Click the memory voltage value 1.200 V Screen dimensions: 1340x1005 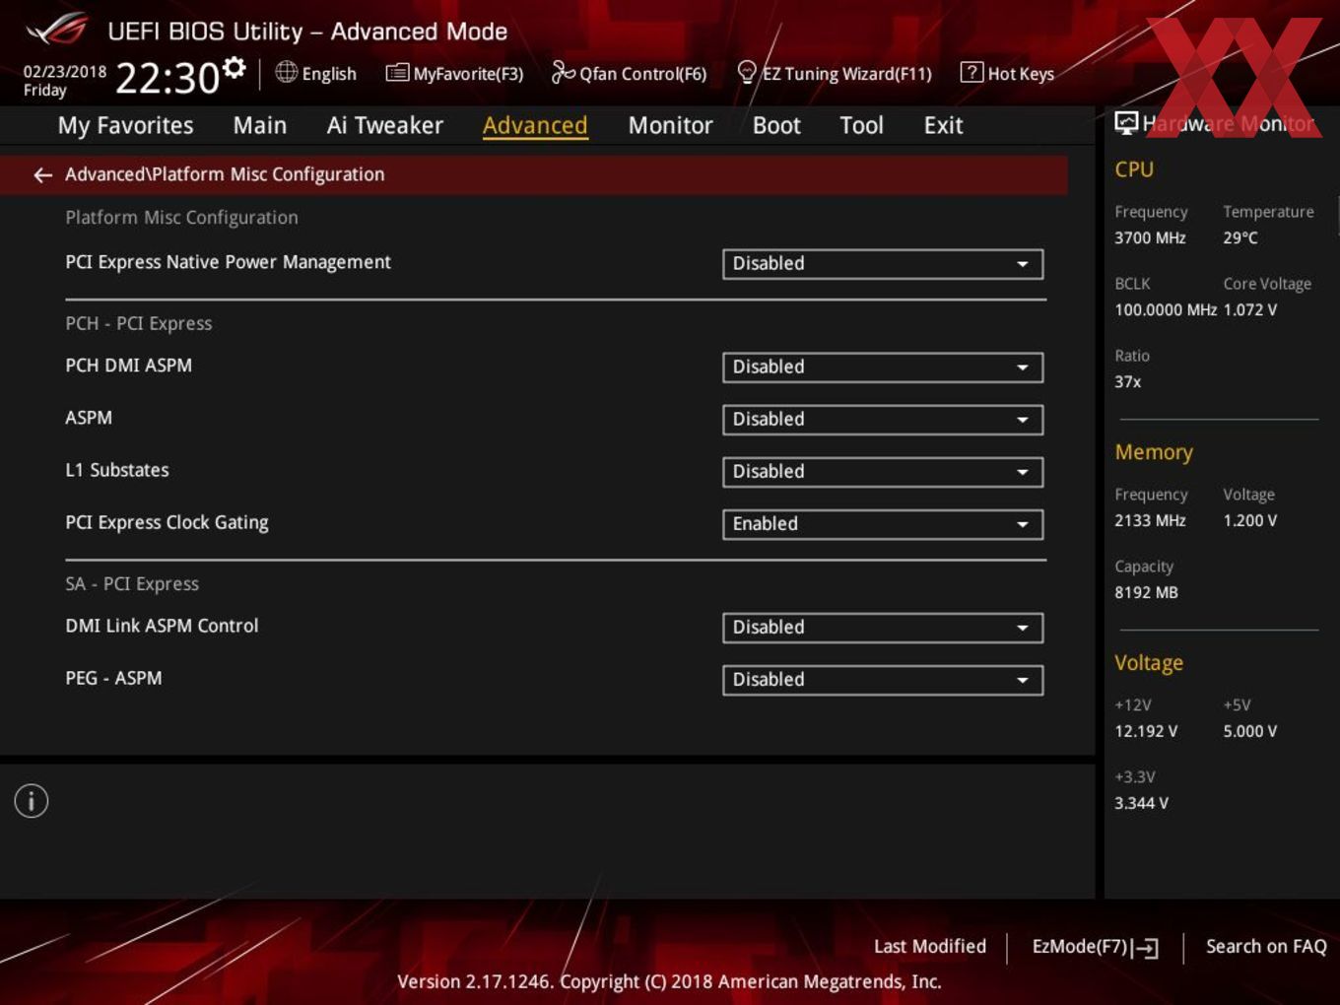click(1249, 520)
